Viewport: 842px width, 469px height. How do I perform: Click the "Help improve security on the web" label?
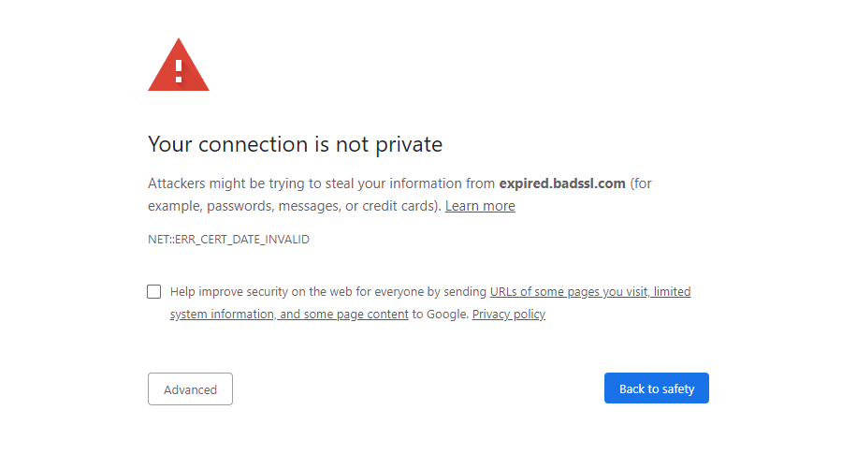[264, 292]
